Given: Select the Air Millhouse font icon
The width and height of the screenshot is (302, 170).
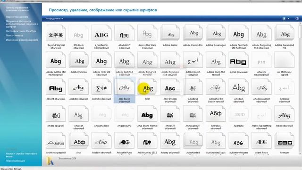Looking at the screenshot, I should (x=284, y=60).
